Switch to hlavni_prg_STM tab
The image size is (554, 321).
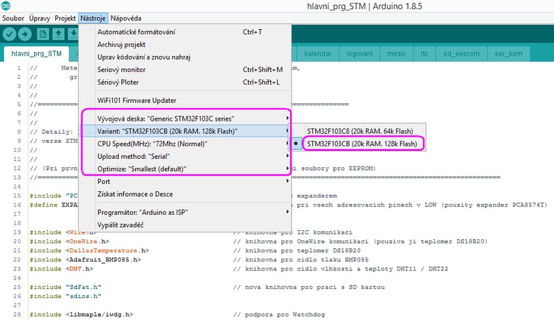(37, 54)
